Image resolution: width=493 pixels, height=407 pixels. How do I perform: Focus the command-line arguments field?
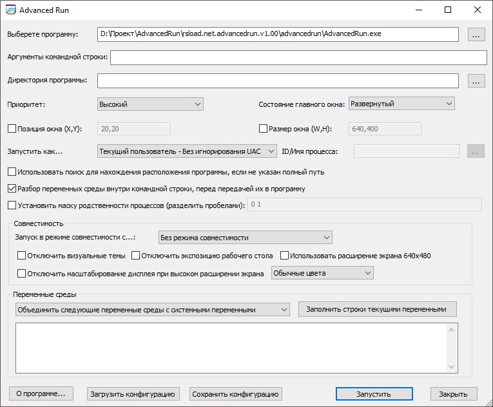(x=298, y=57)
